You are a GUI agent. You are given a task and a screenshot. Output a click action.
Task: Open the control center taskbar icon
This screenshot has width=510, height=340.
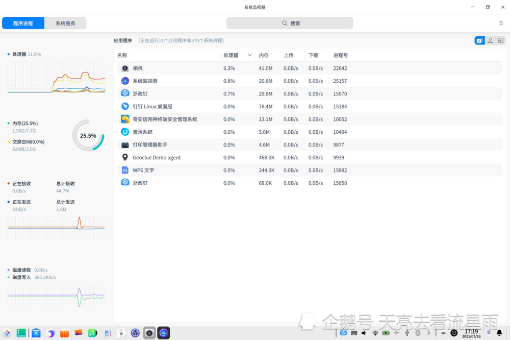[135, 333]
